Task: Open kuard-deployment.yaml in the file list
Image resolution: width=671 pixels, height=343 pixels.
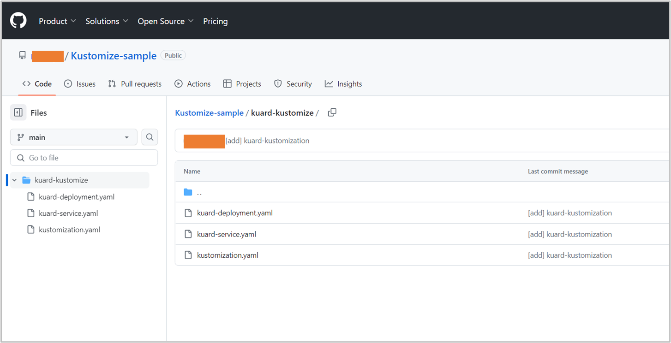Action: click(234, 213)
